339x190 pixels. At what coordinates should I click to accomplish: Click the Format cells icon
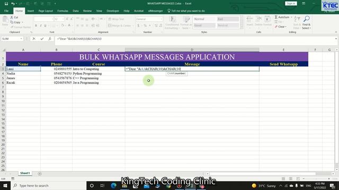267,21
